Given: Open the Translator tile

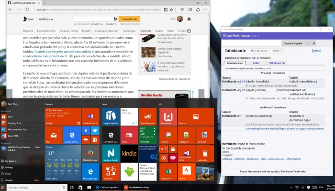Looking at the screenshot, I should (111, 172).
